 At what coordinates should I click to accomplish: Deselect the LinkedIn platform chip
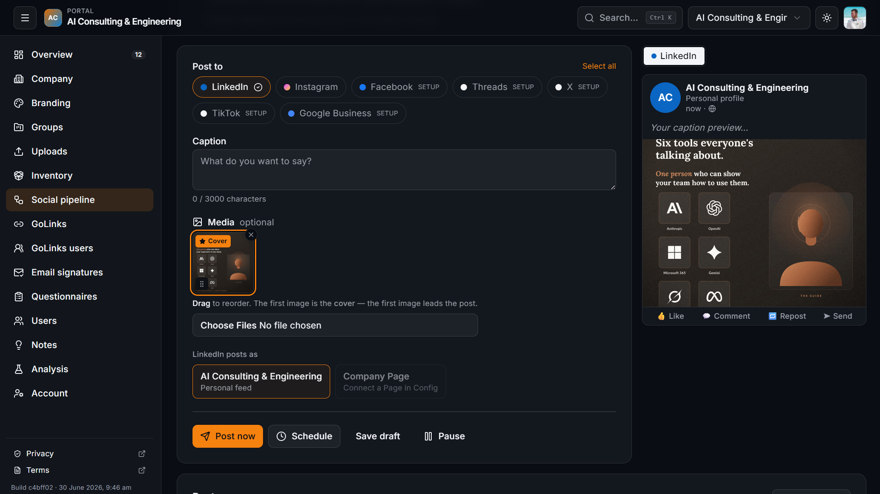pos(232,87)
